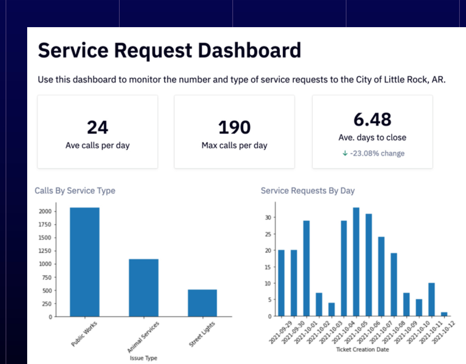
Task: Click the bar for 2021-10-07
Action: (381, 276)
